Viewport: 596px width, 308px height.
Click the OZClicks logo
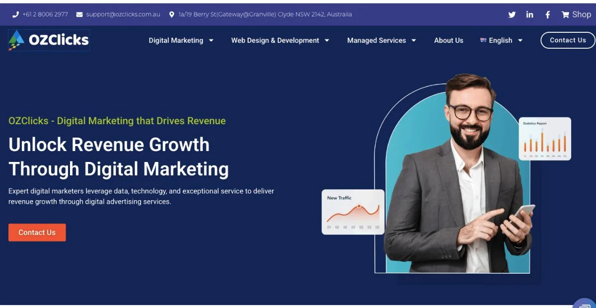(x=49, y=40)
